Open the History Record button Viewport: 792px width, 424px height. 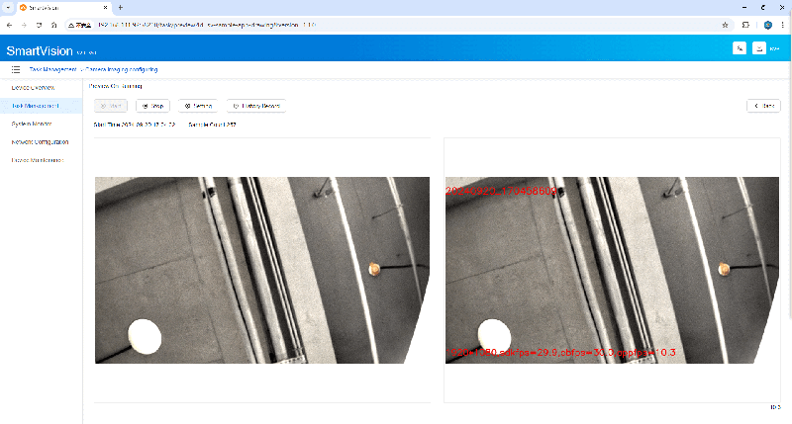(x=256, y=106)
